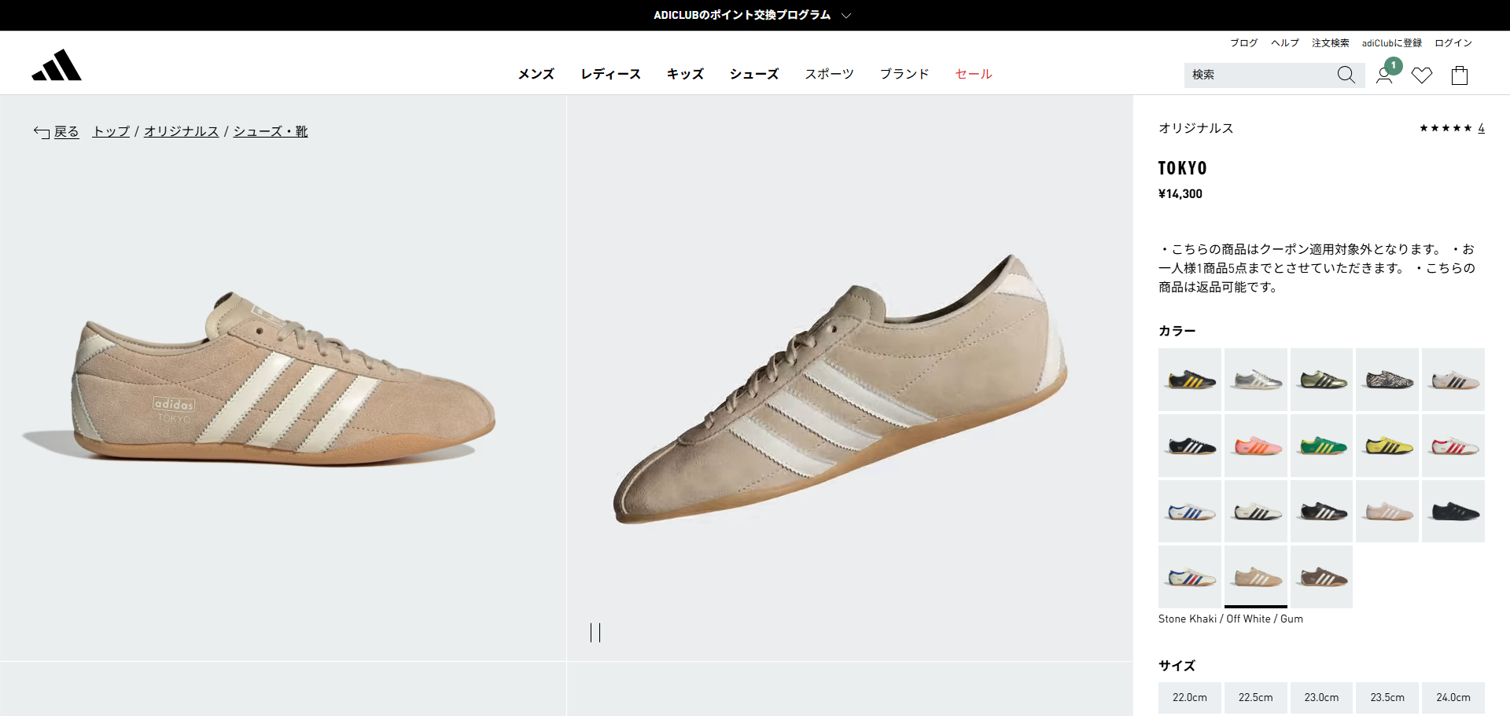
Task: Click the ログイン link
Action: (x=1453, y=43)
